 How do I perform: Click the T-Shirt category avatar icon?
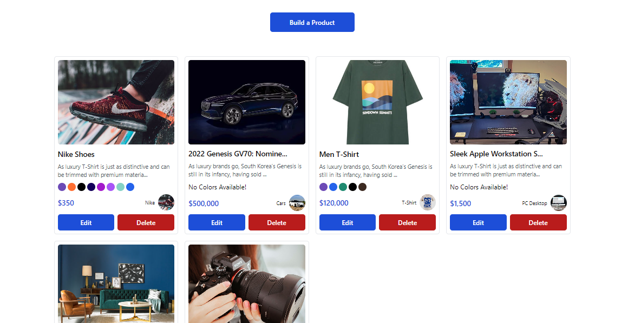[428, 203]
